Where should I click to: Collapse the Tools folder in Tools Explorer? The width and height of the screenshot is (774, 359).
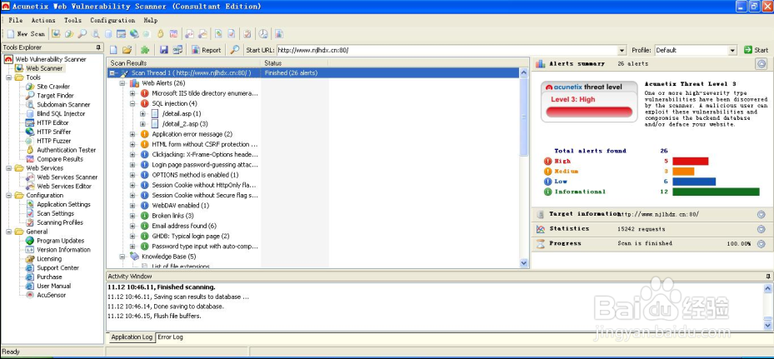click(x=8, y=77)
